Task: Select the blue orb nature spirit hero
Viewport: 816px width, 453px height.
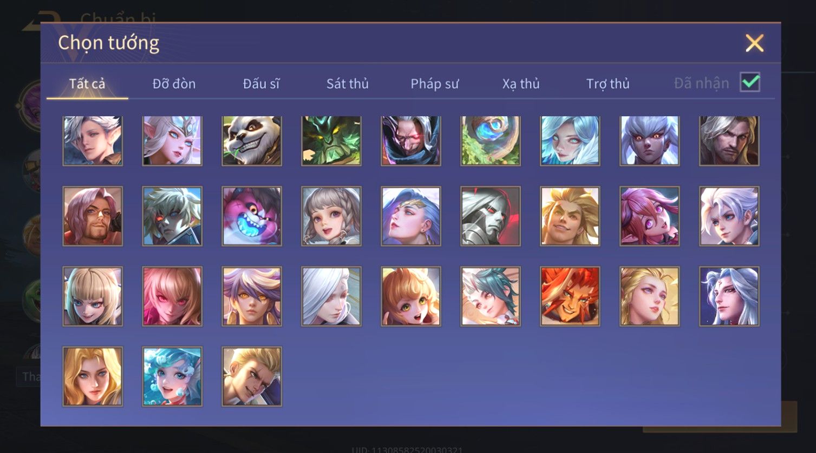Action: point(491,141)
